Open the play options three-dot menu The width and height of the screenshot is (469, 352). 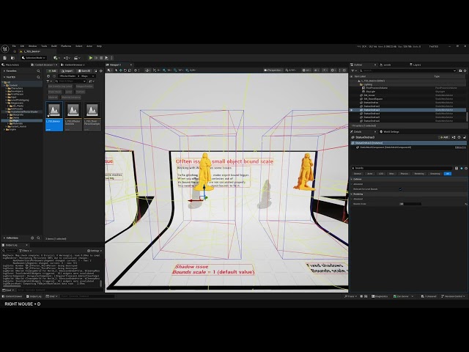pos(111,58)
